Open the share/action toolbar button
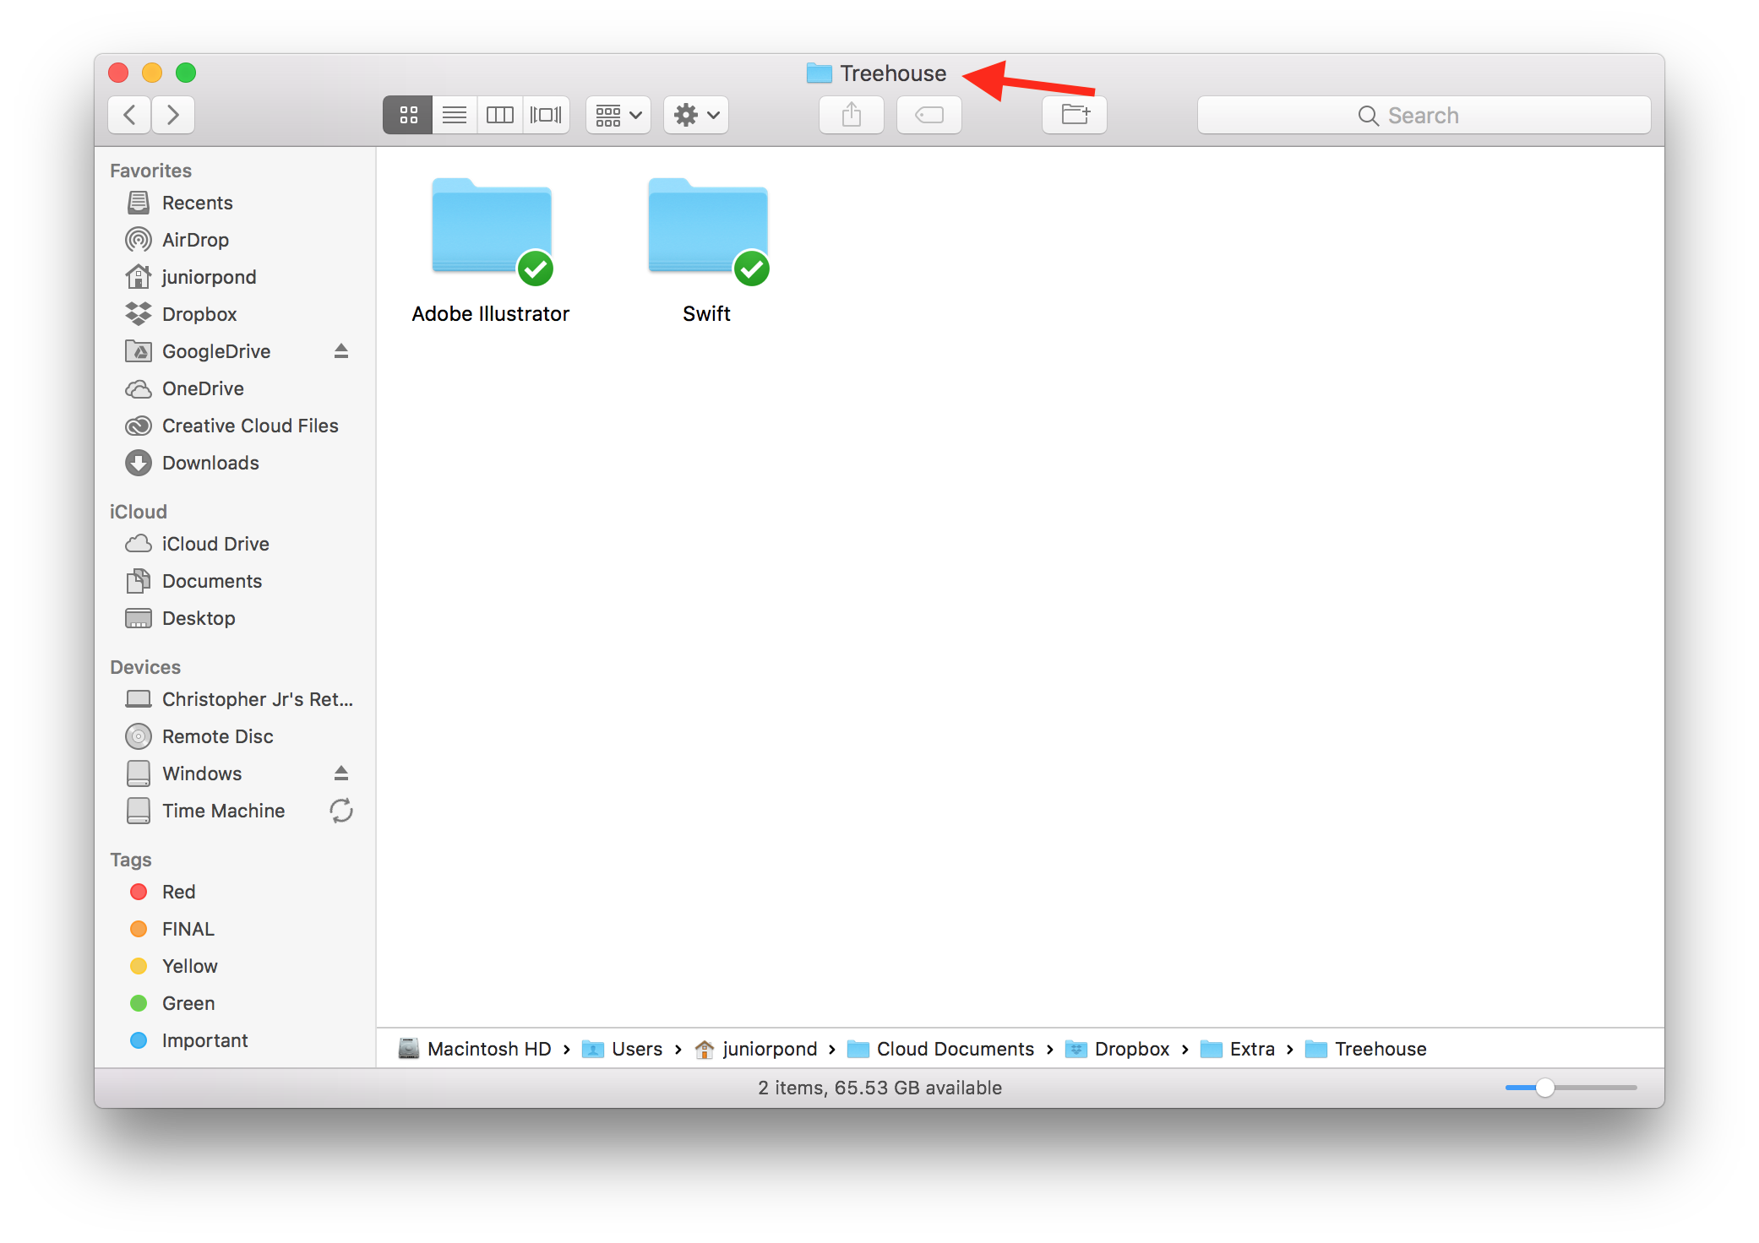 (x=853, y=114)
